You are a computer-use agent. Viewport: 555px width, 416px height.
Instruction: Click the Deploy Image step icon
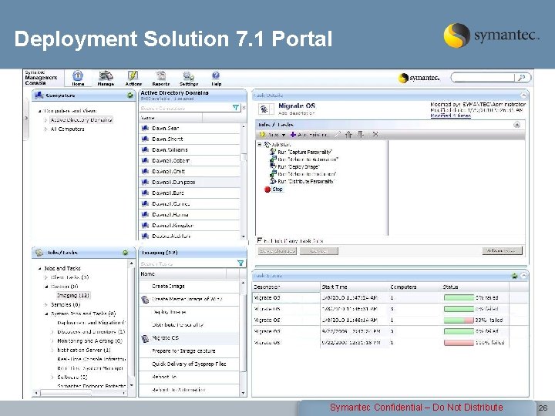tap(273, 166)
